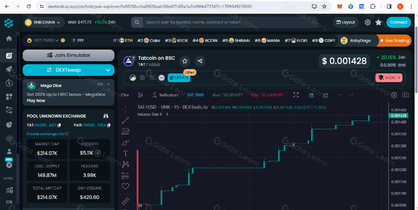The image size is (418, 210).
Task: Select the Fibonacci retracement tool
Action: tap(125, 131)
